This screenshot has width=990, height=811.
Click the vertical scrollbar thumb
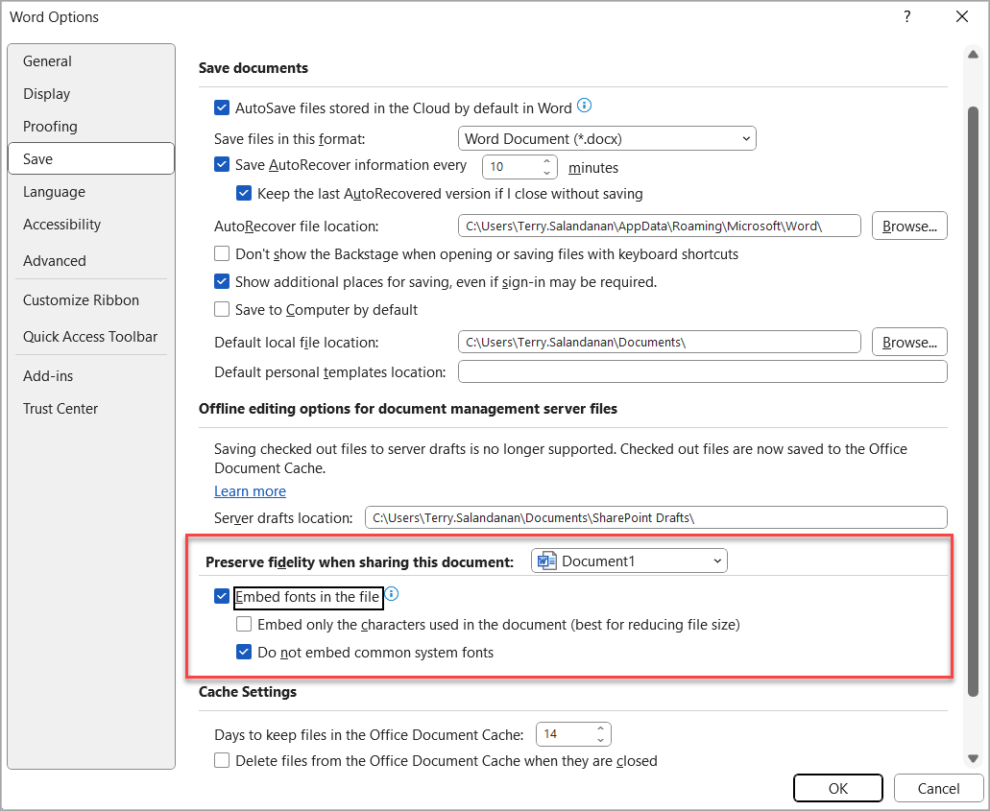tap(973, 402)
